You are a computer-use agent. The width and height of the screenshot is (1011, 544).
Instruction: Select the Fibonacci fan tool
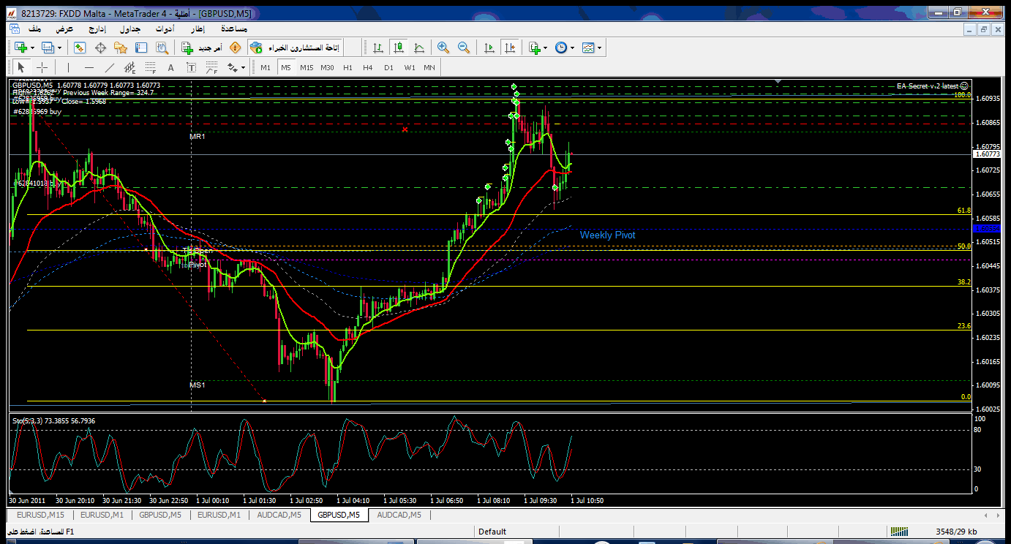point(212,67)
